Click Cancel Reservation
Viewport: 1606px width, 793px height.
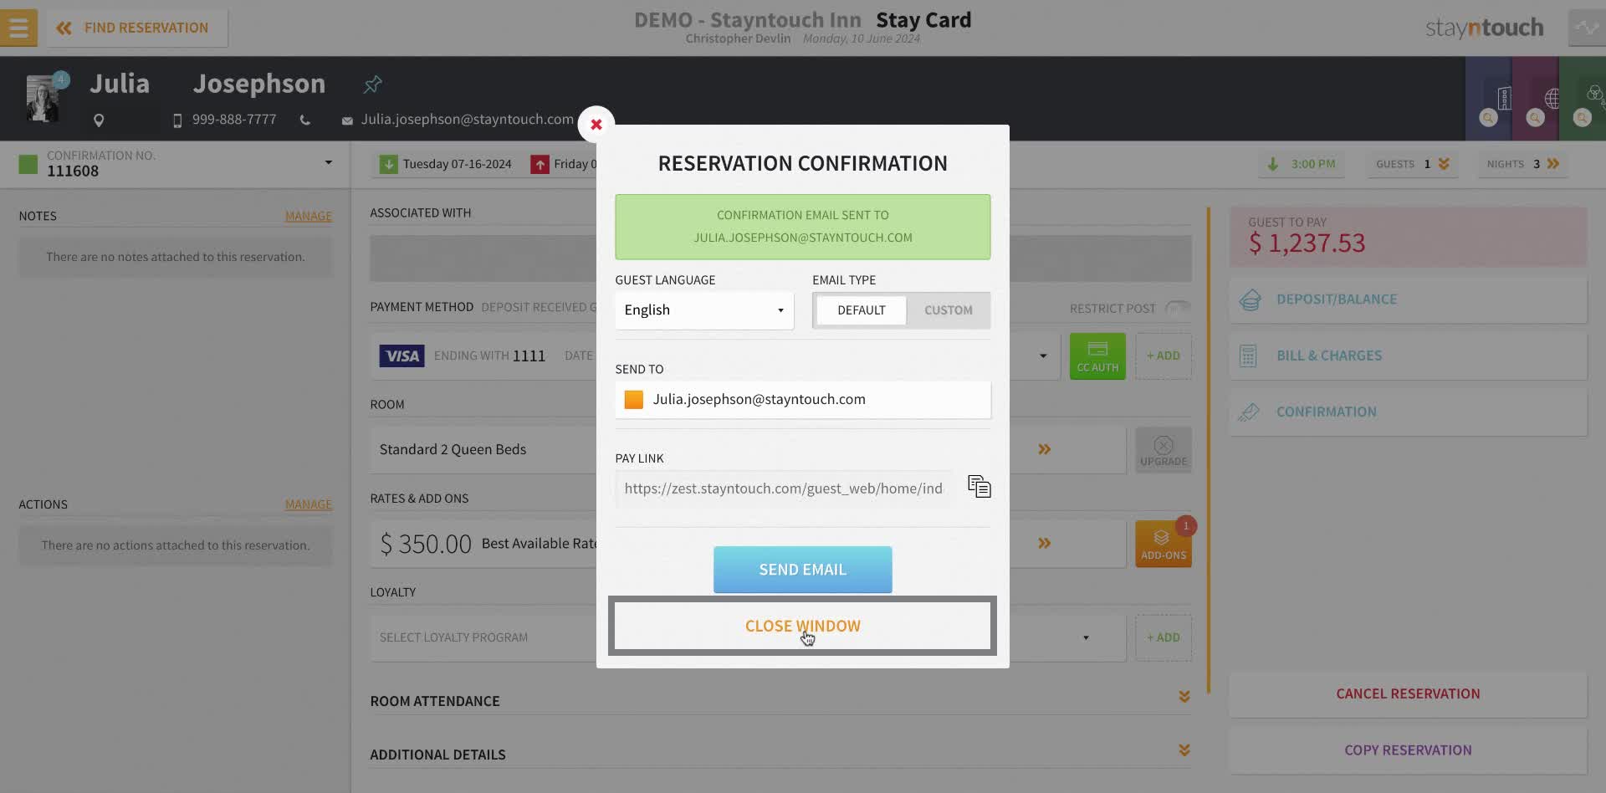point(1409,694)
